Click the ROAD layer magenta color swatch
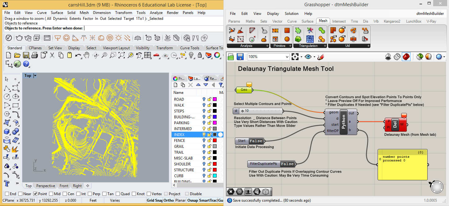Image resolution: width=449 pixels, height=206 pixels. [x=214, y=99]
